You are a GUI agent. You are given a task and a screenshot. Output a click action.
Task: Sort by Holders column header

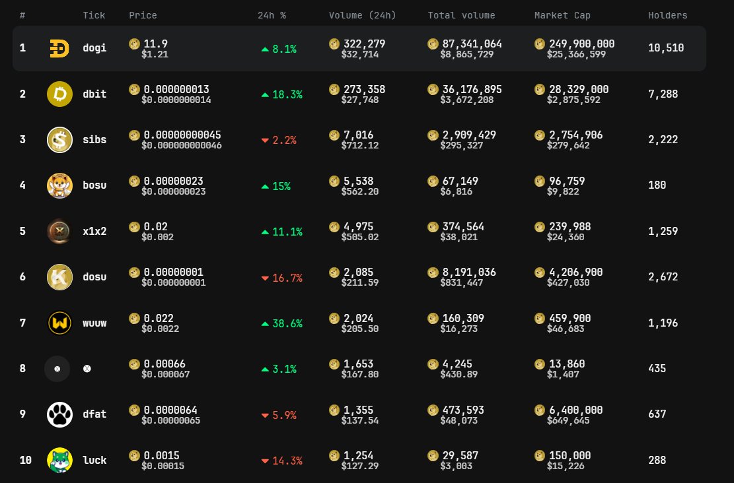[x=667, y=15]
